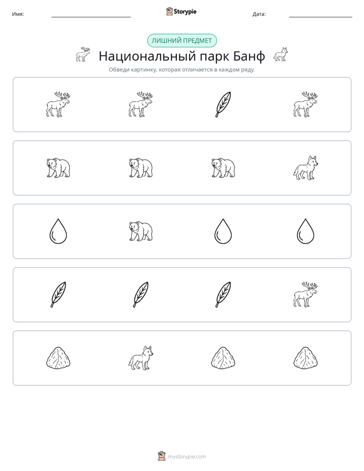This screenshot has width=364, height=471.
Task: Click the first water drop in row three
Action: click(58, 231)
